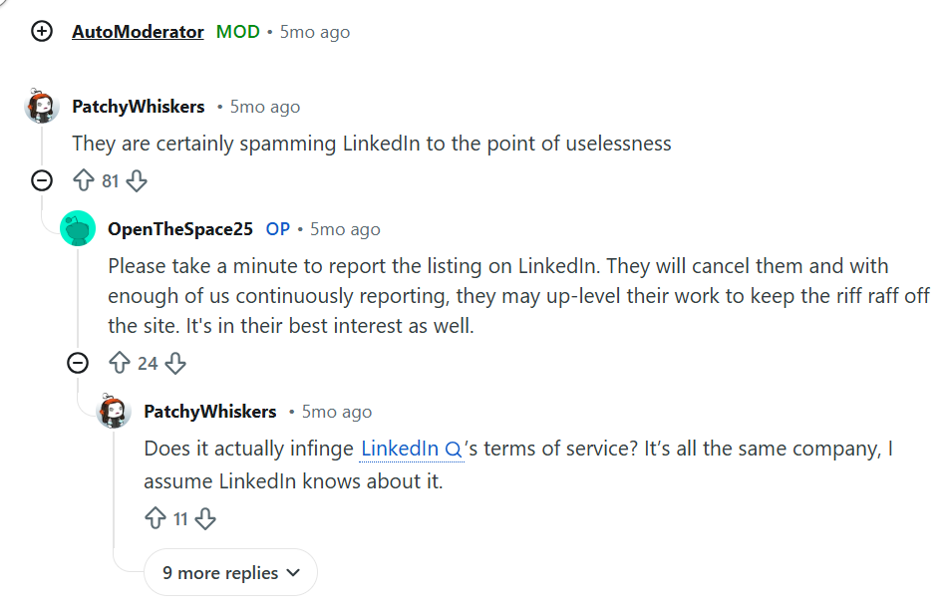Click OpenTheSpace25's teal avatar
Image resolution: width=949 pixels, height=610 pixels.
78,229
